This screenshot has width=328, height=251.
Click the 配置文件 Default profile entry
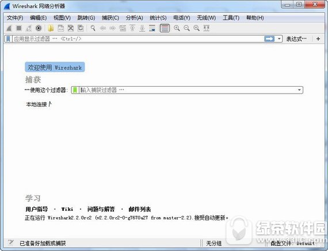click(x=292, y=244)
